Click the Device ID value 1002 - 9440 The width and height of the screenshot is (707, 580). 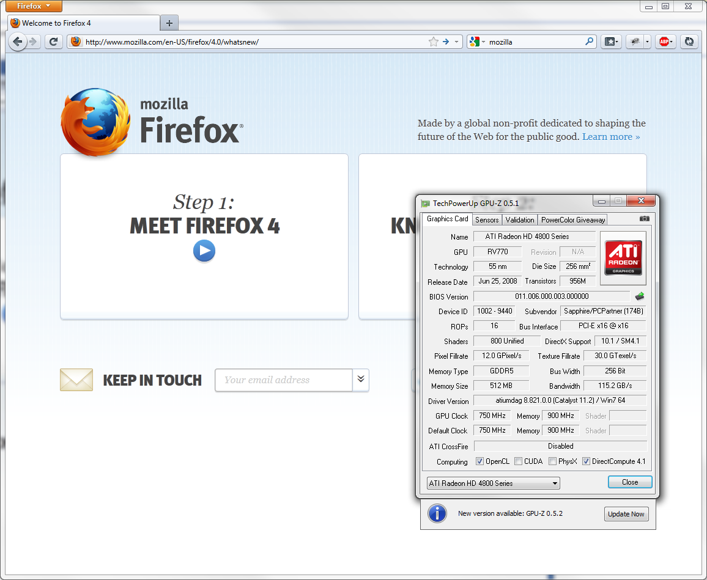pyautogui.click(x=494, y=311)
